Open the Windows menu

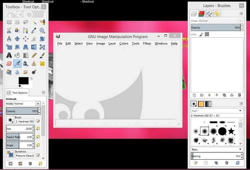[x=161, y=44]
